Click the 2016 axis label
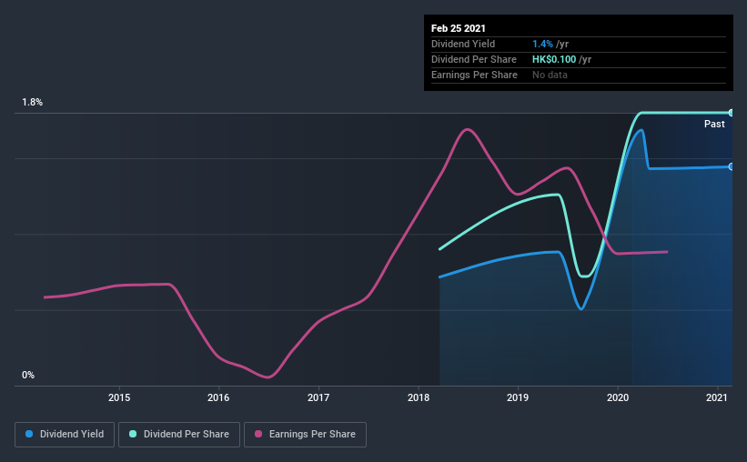 218,397
